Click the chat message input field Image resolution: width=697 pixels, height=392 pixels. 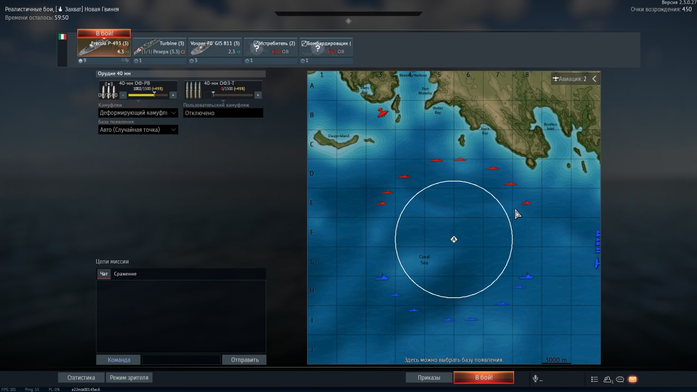[x=181, y=360]
